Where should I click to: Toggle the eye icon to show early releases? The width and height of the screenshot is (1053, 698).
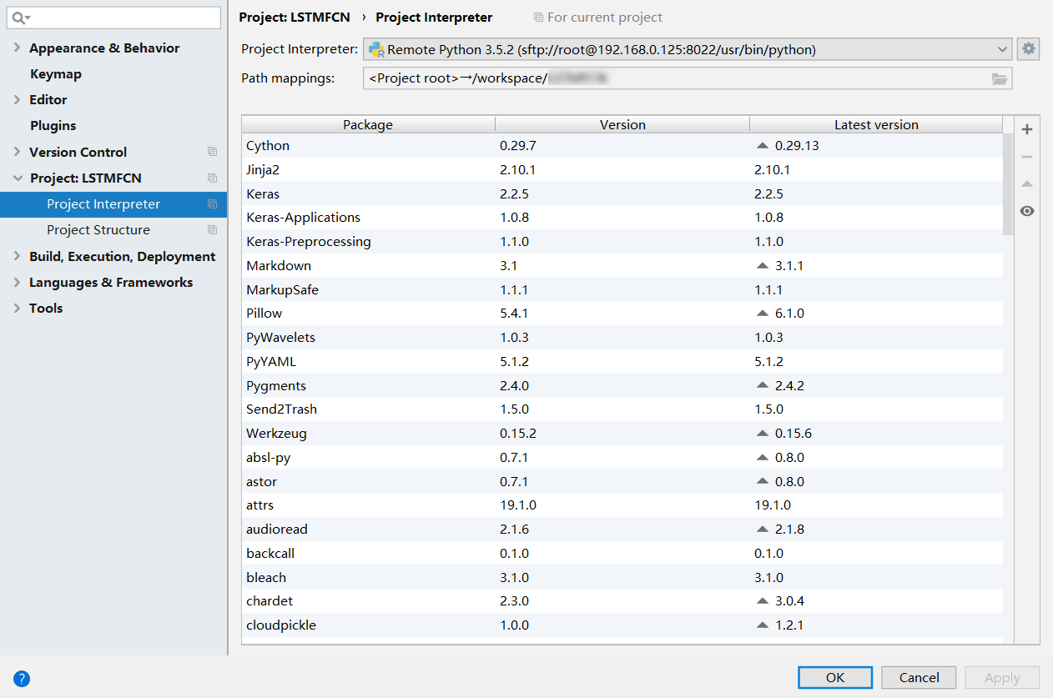[1027, 211]
